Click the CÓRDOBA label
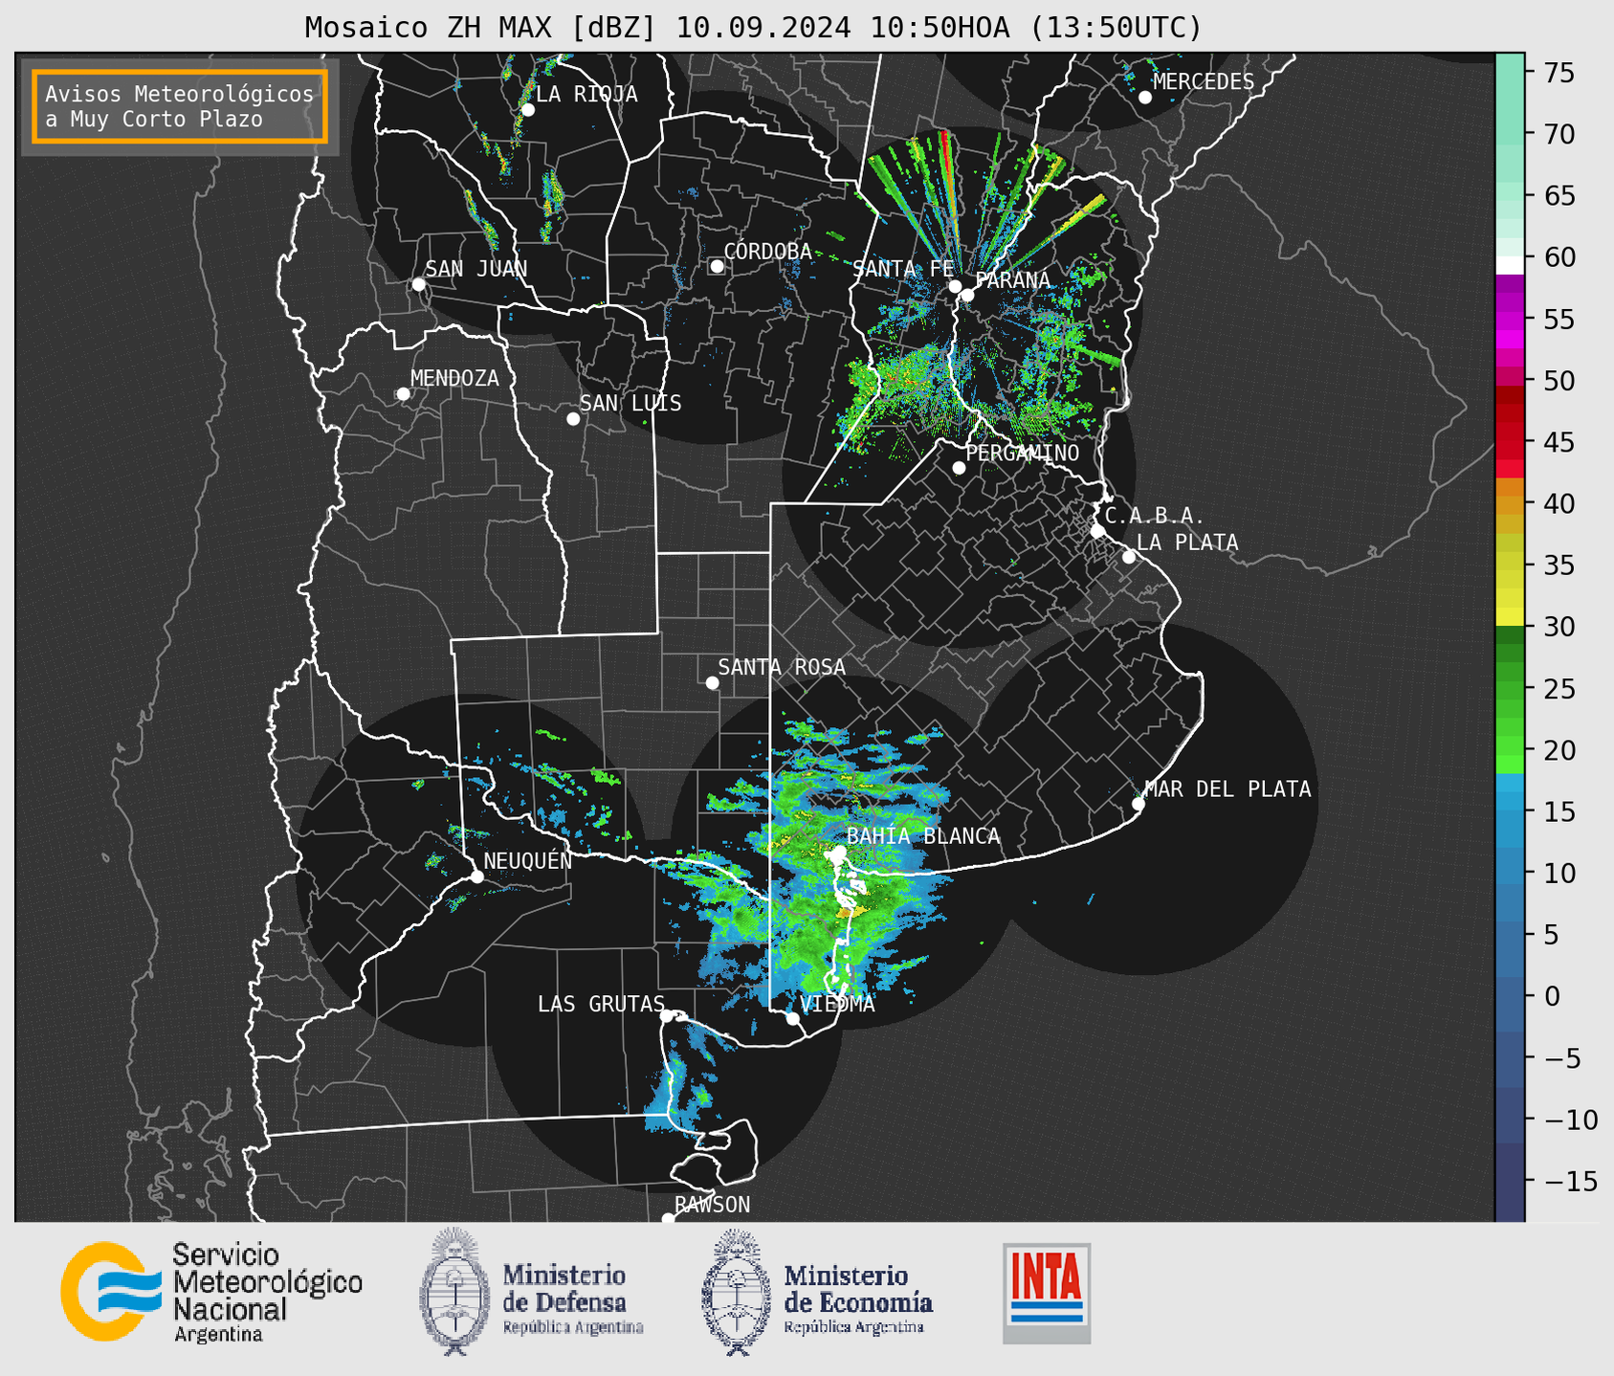This screenshot has height=1376, width=1614. point(767,251)
